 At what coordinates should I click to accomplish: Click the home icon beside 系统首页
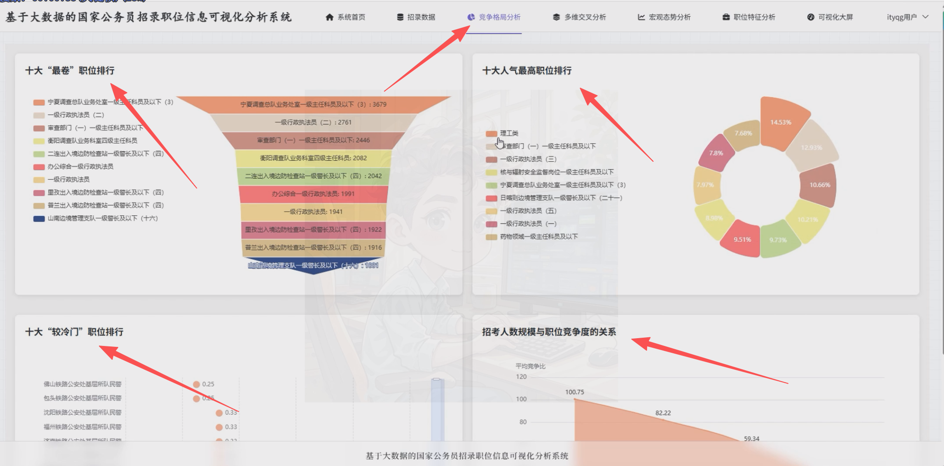pos(330,17)
